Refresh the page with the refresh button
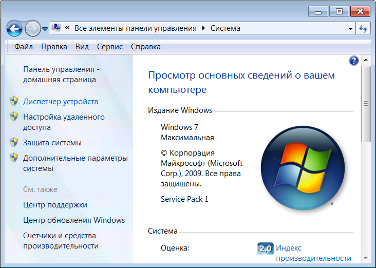 coord(363,29)
